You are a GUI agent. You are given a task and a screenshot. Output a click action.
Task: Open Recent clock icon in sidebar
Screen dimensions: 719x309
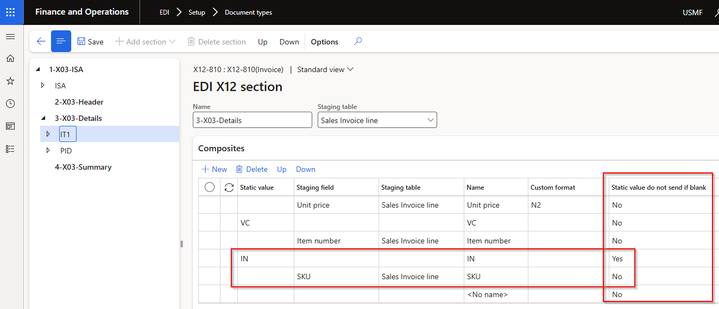click(10, 104)
